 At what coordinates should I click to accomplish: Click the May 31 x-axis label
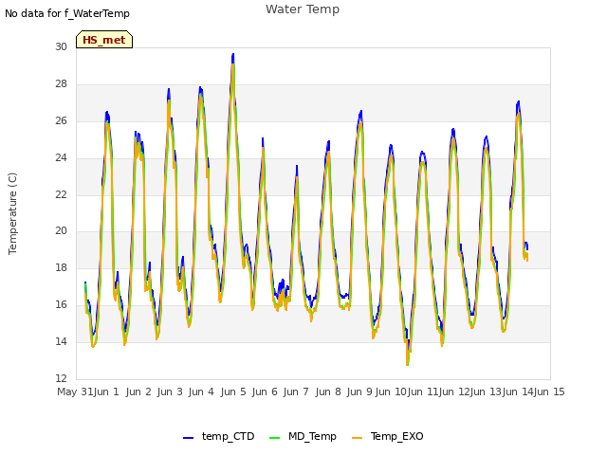(75, 391)
